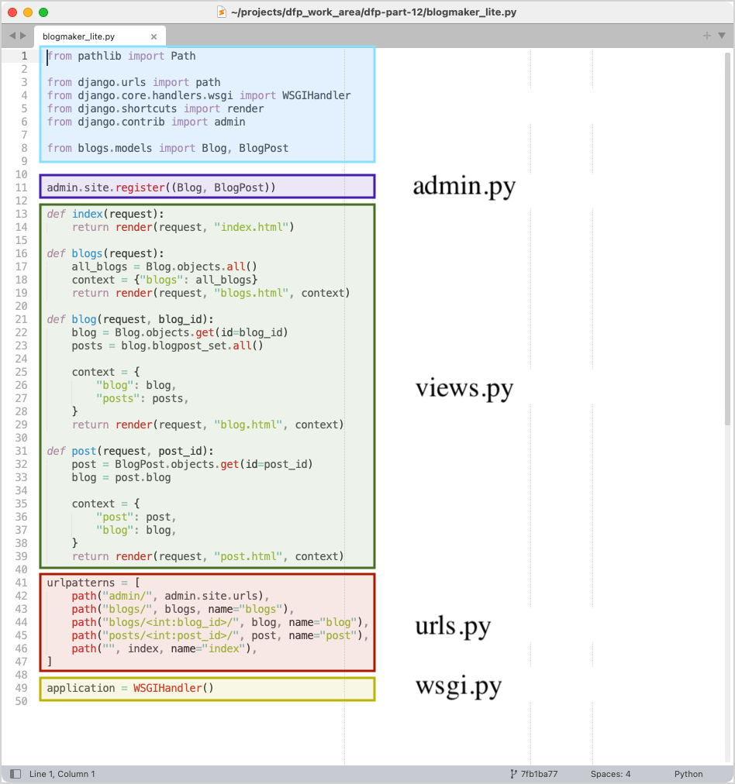
Task: Click the green zoom window button
Action: 43,12
